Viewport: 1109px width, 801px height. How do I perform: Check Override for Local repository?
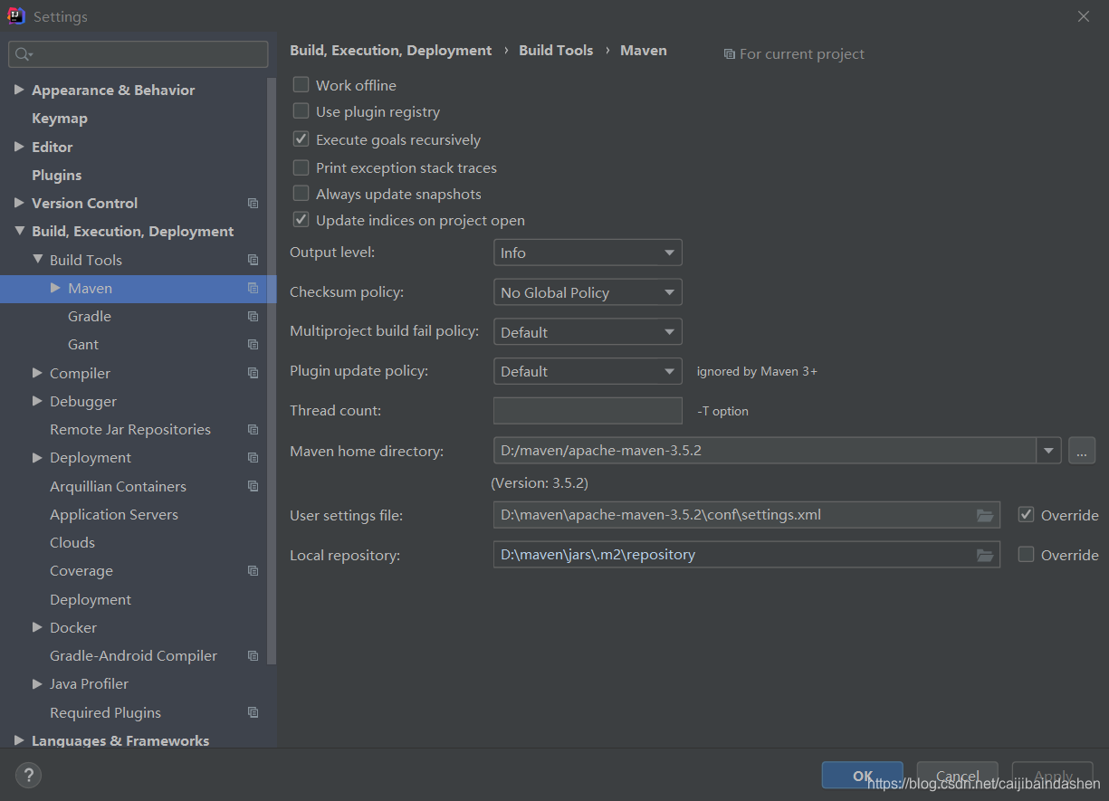[x=1026, y=554]
